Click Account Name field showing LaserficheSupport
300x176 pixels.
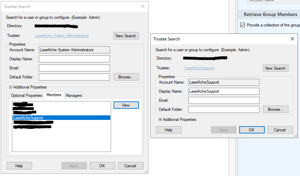(224, 82)
